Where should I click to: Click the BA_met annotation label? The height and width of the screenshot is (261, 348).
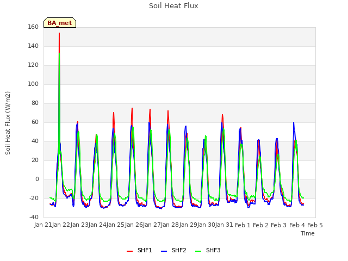(x=60, y=23)
